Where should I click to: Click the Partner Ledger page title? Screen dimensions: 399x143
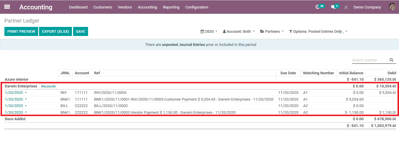[22, 21]
